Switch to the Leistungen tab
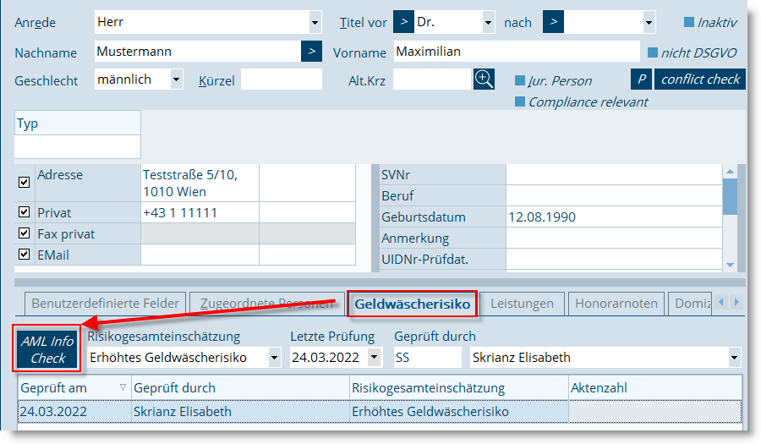The image size is (761, 444). 522,303
